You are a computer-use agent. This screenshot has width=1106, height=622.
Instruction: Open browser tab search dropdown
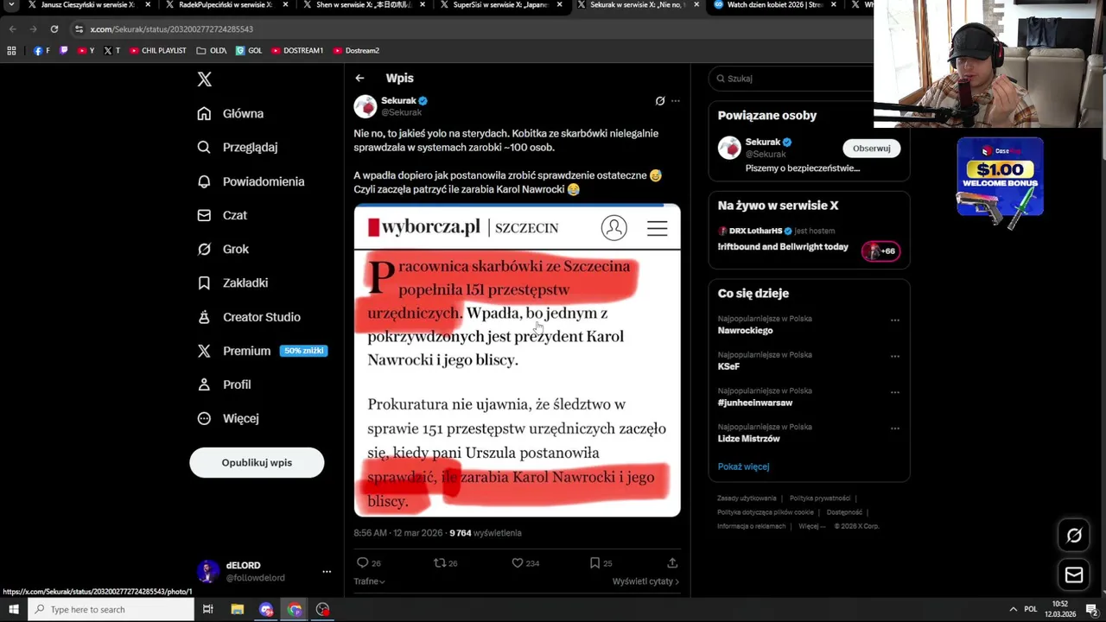[x=11, y=5]
